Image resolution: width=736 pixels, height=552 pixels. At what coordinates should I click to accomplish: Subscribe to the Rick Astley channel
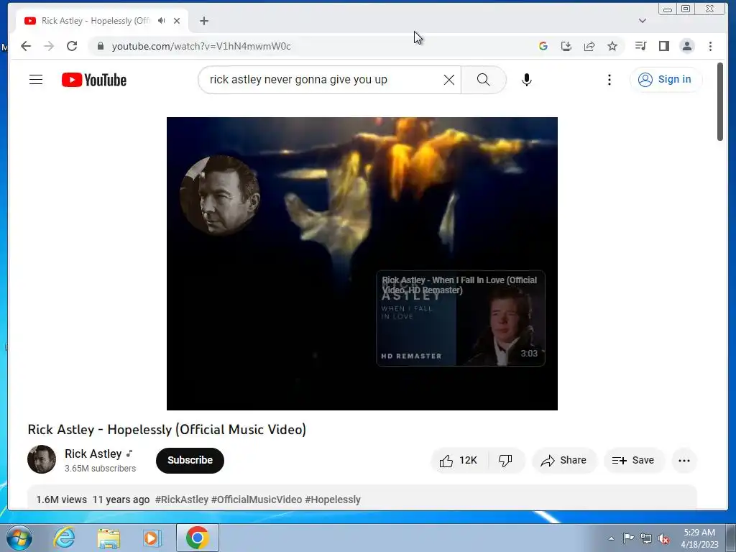click(190, 460)
